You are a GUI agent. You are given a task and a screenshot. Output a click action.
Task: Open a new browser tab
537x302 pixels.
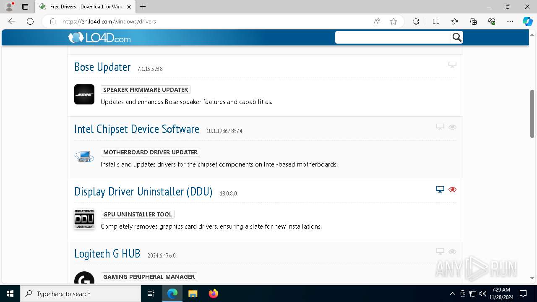[x=143, y=7]
